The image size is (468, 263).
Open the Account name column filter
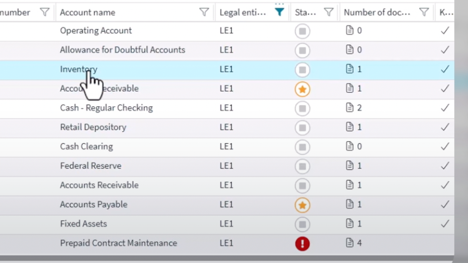(204, 12)
